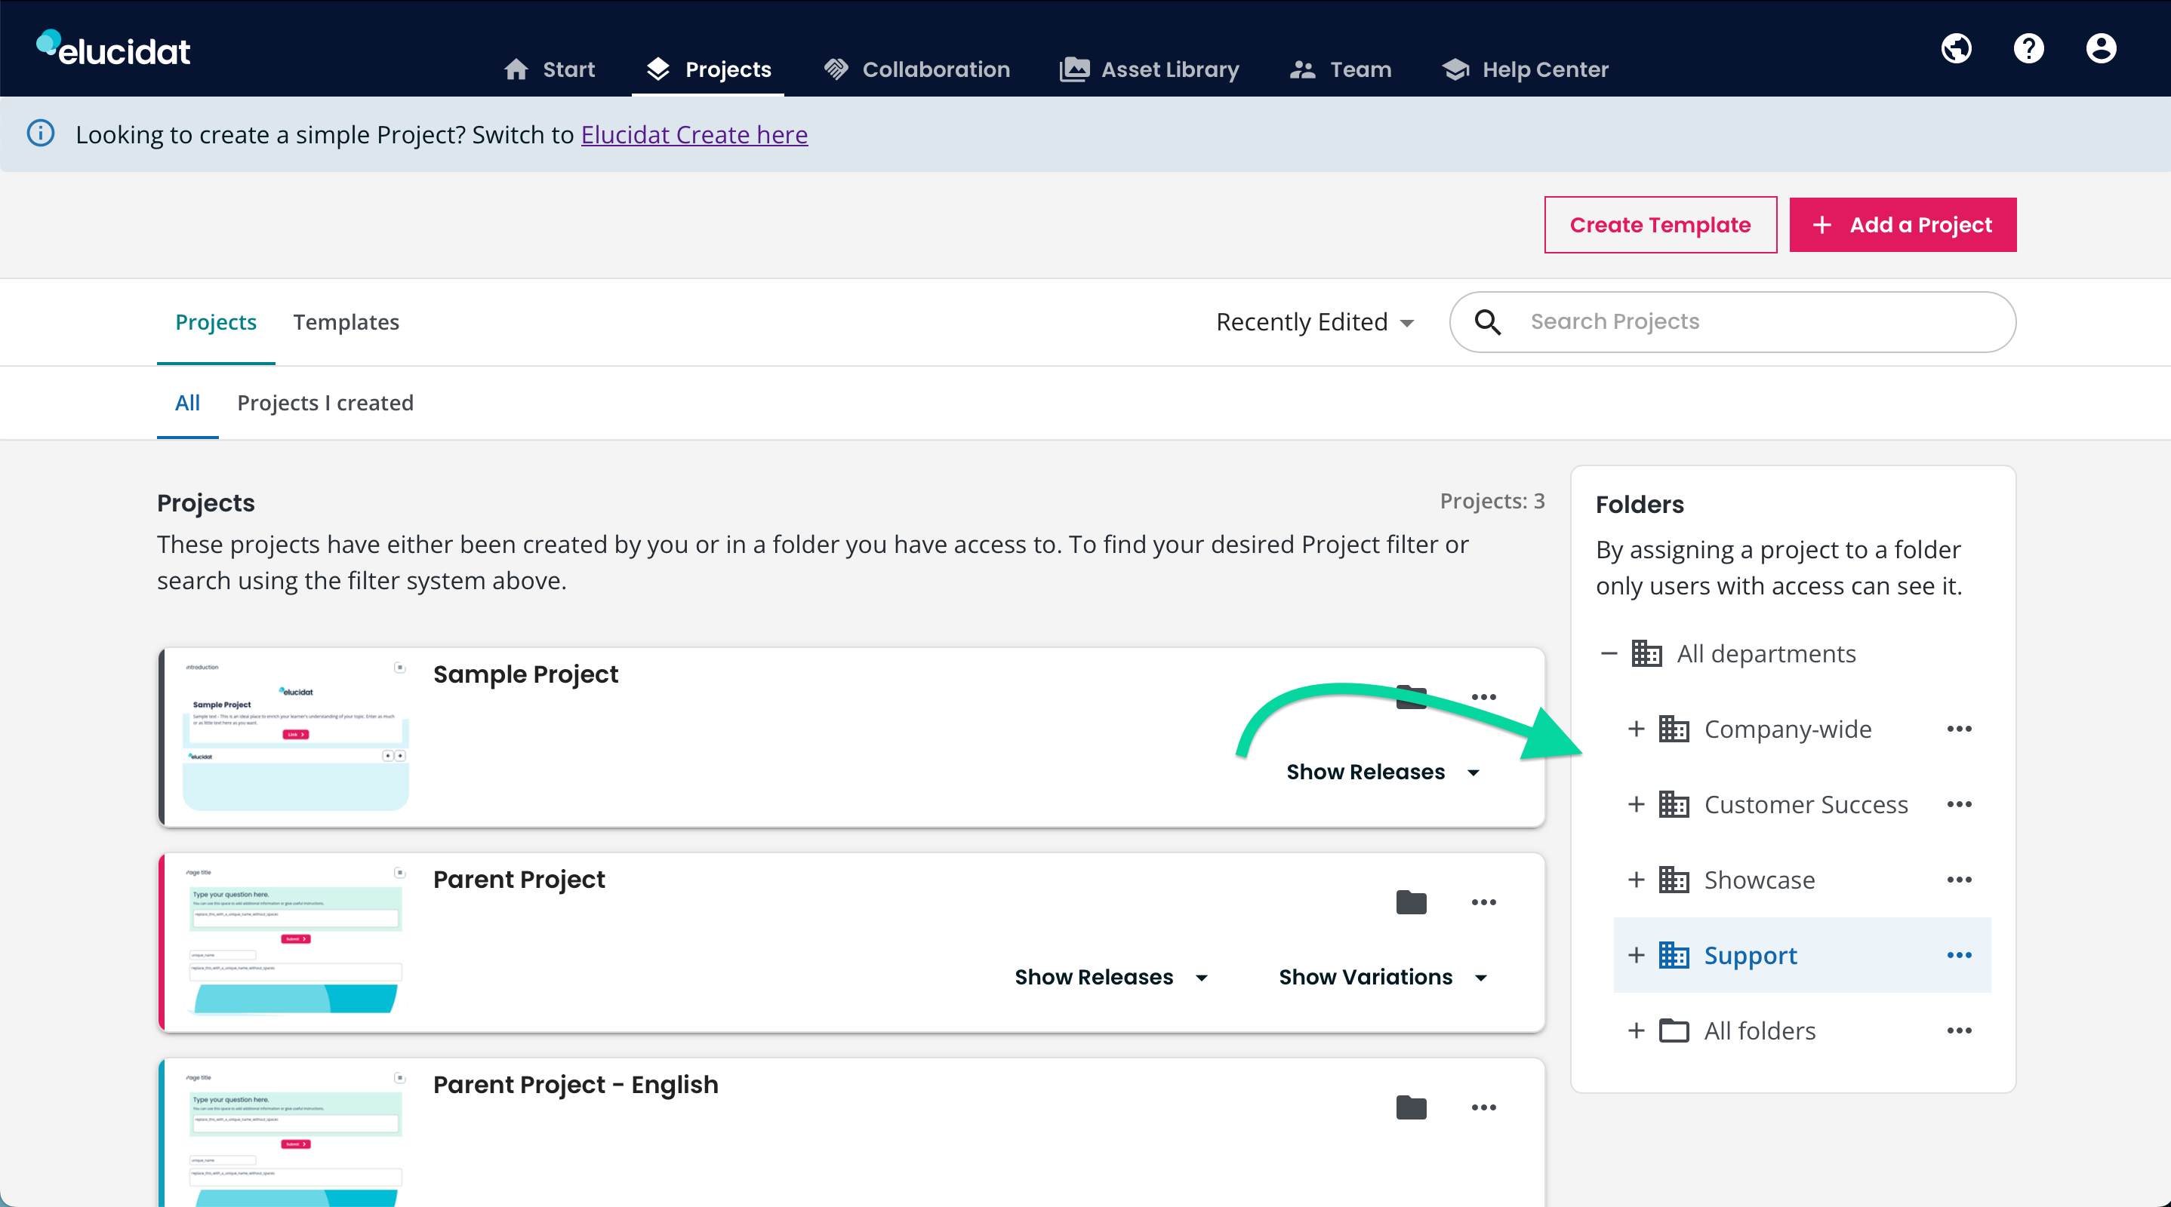
Task: Select the All filter tab
Action: coord(187,403)
